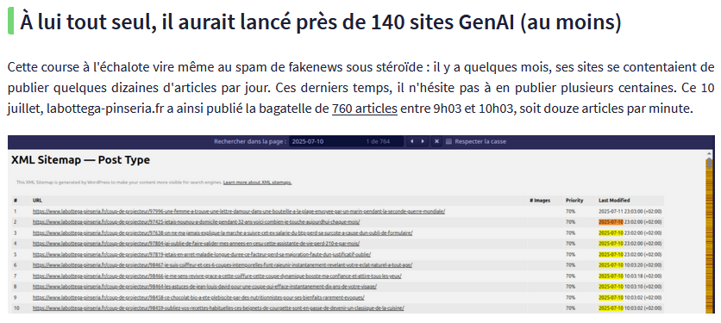Viewport: 721px width, 323px height.
Task: Open sitemap URL 98459 oubliez-vos-recettes-habituelles
Action: tap(218, 308)
